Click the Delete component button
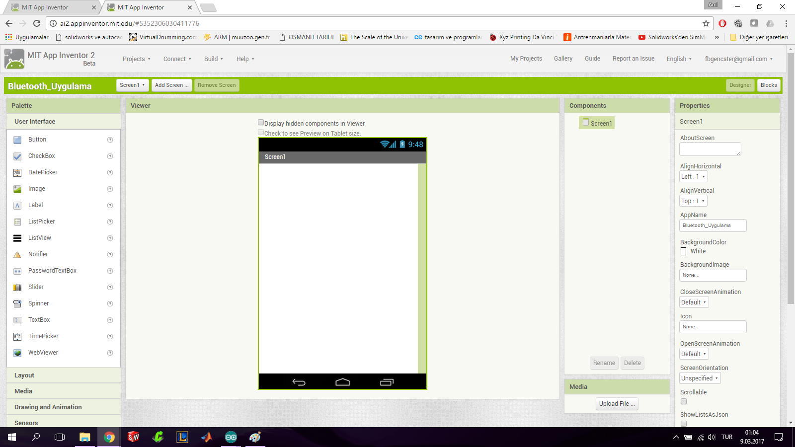Screen dimensions: 795x447 [x=633, y=363]
